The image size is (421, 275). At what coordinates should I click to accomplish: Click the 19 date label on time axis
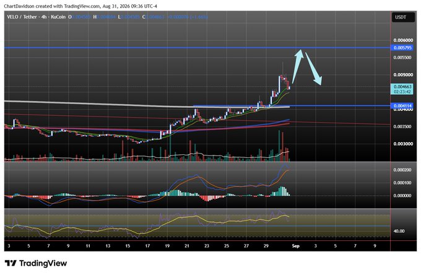[x=167, y=246]
